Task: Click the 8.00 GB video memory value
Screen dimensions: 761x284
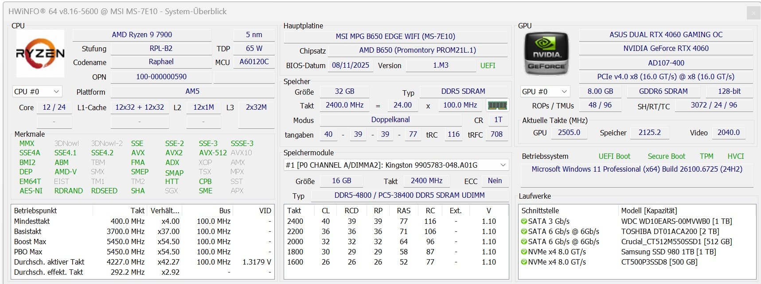Action: click(x=600, y=91)
